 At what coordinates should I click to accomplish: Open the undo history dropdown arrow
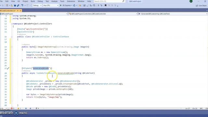(x=25, y=6)
